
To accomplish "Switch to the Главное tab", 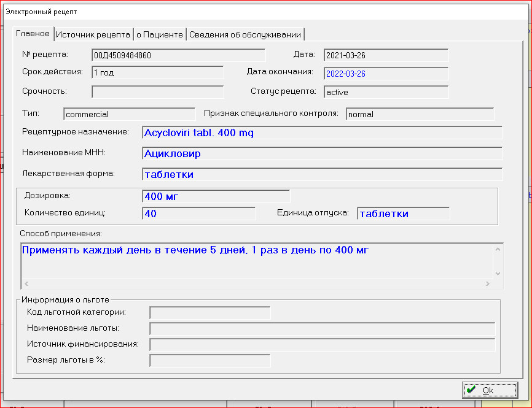I will (x=33, y=34).
